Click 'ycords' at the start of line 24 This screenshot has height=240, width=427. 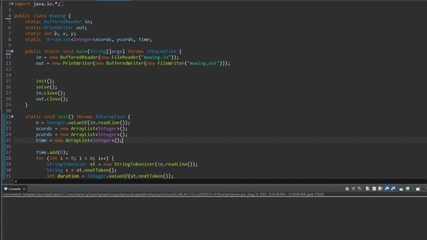point(43,135)
